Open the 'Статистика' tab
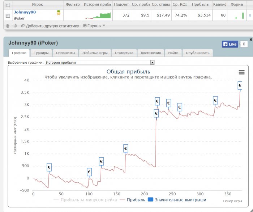 tap(124, 53)
